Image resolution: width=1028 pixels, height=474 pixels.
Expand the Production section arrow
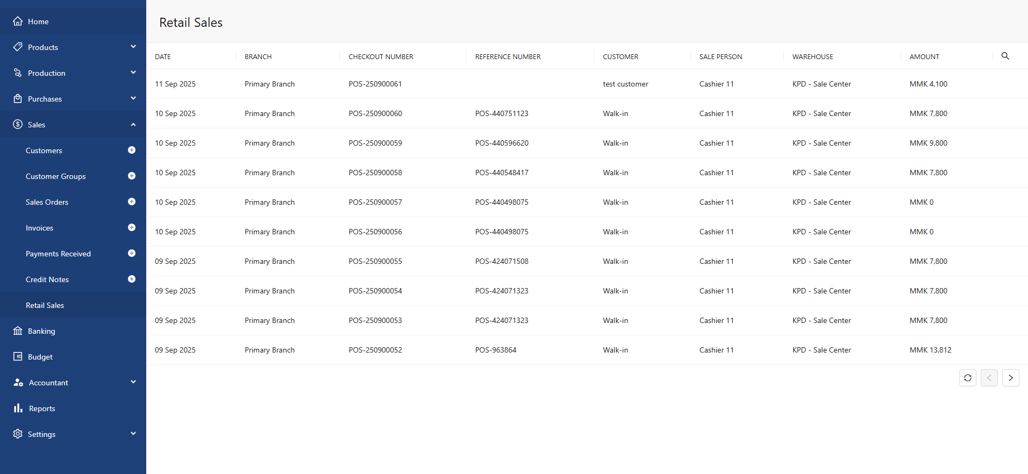(133, 73)
